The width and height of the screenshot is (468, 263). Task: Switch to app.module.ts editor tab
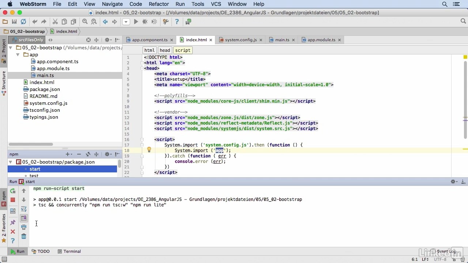(321, 40)
